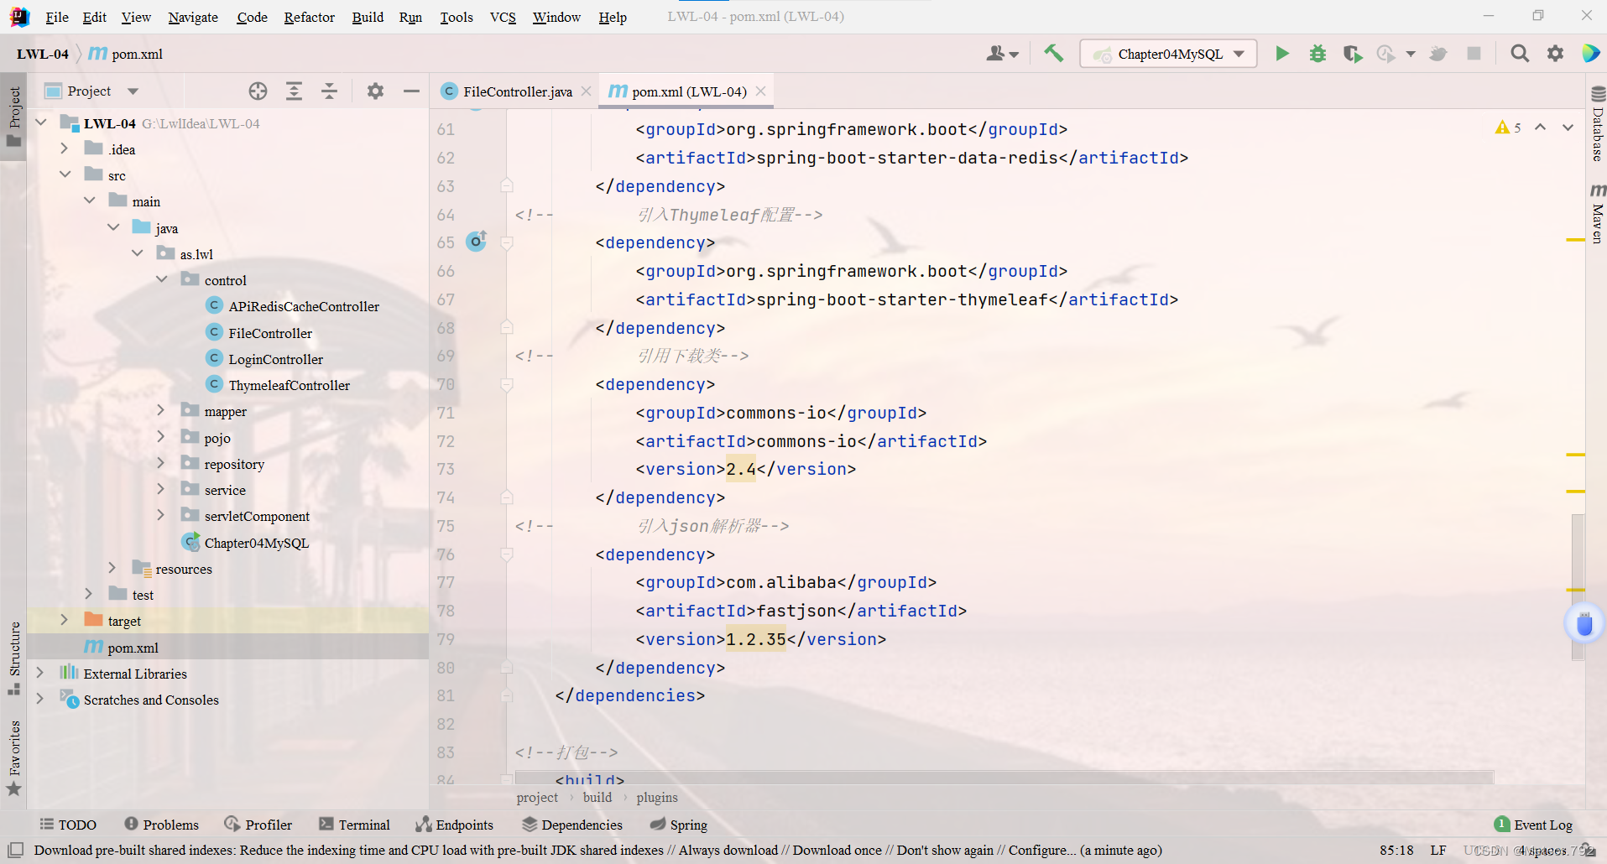Run with coverage shield icon
The height and width of the screenshot is (864, 1607).
(1352, 54)
